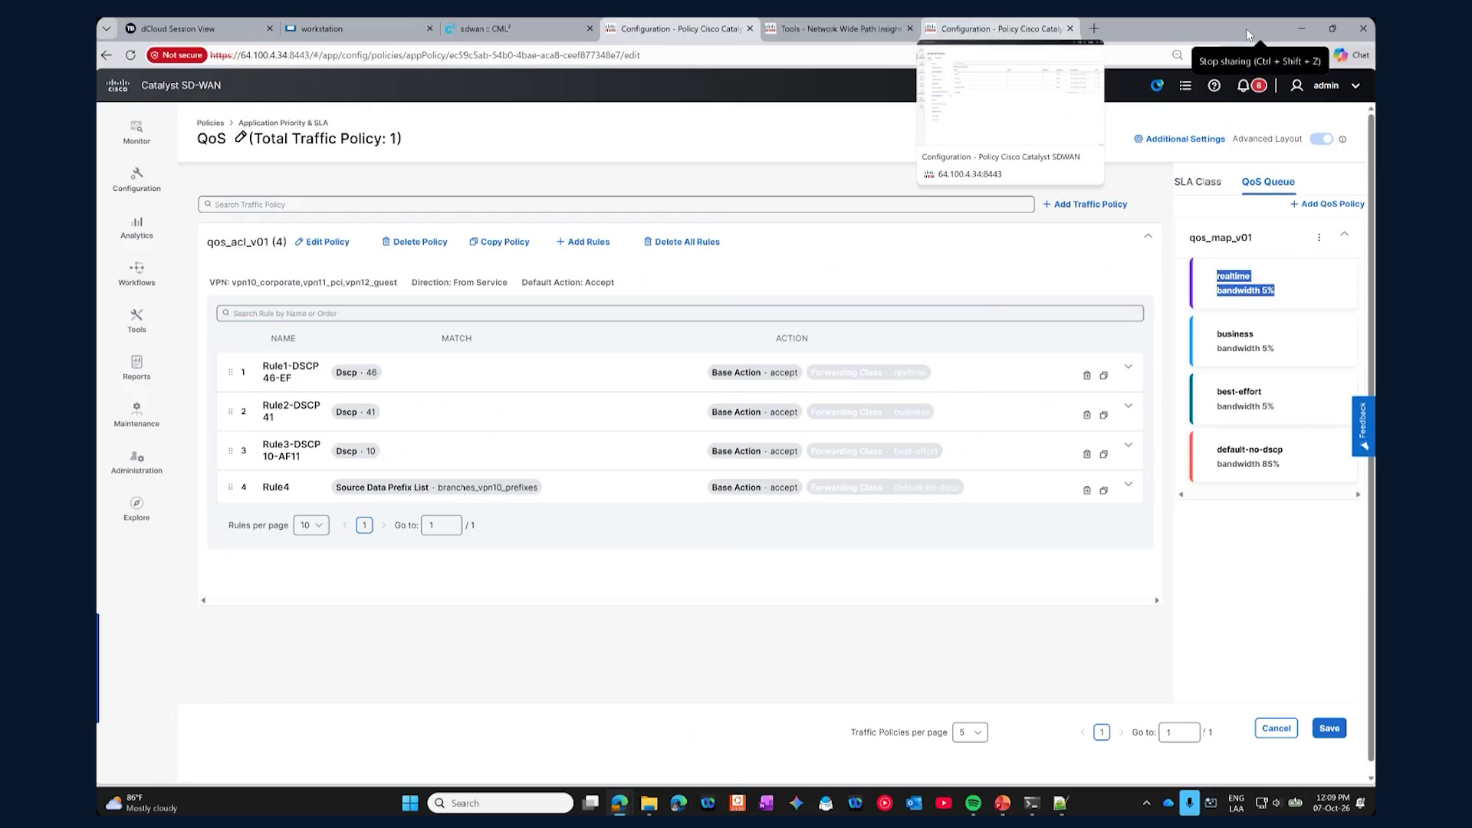Click Edit Policy for qos_acl_v01

[x=322, y=242]
